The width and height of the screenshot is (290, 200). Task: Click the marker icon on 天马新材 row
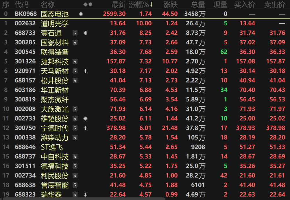pos(85,71)
